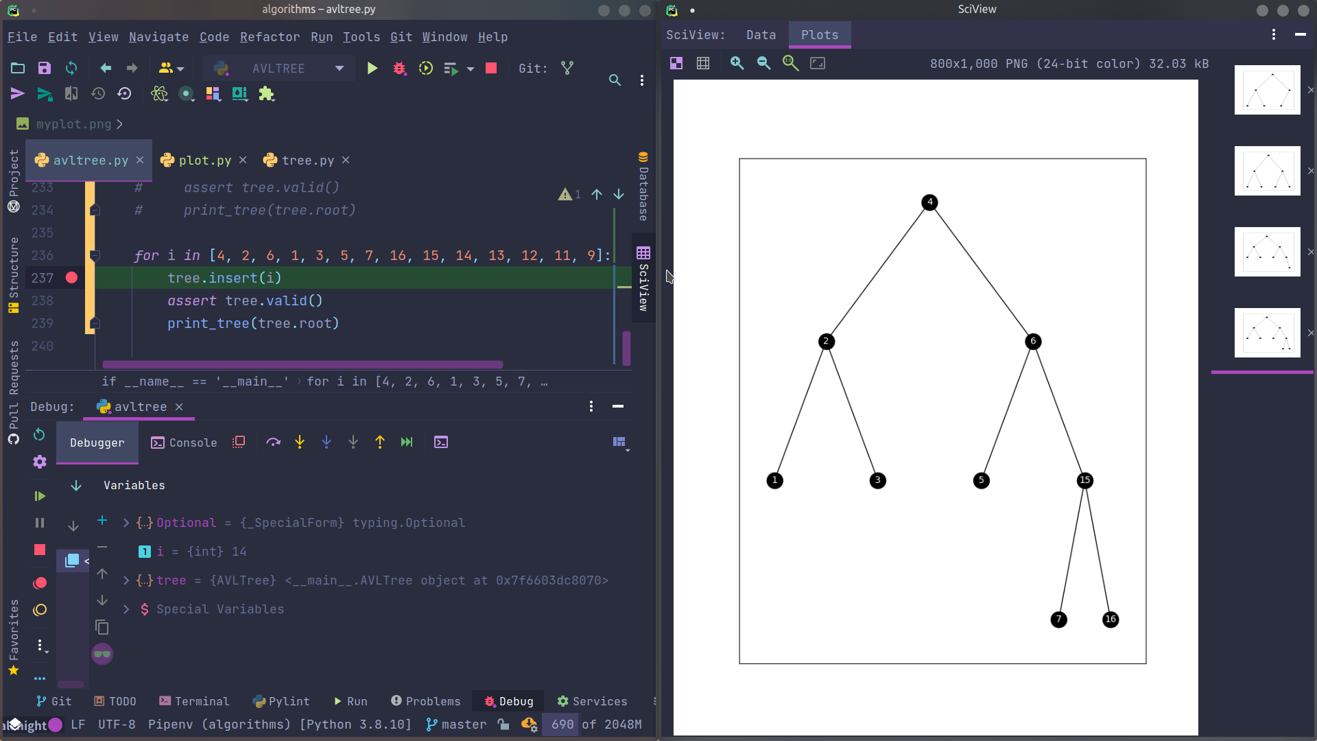Open the project folder icon
Image resolution: width=1317 pixels, height=741 pixels.
point(18,68)
